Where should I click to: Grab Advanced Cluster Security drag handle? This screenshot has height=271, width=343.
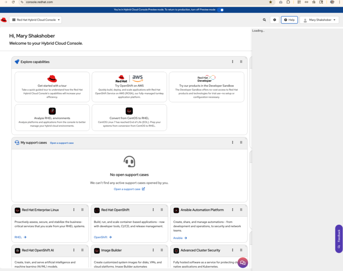click(x=241, y=250)
